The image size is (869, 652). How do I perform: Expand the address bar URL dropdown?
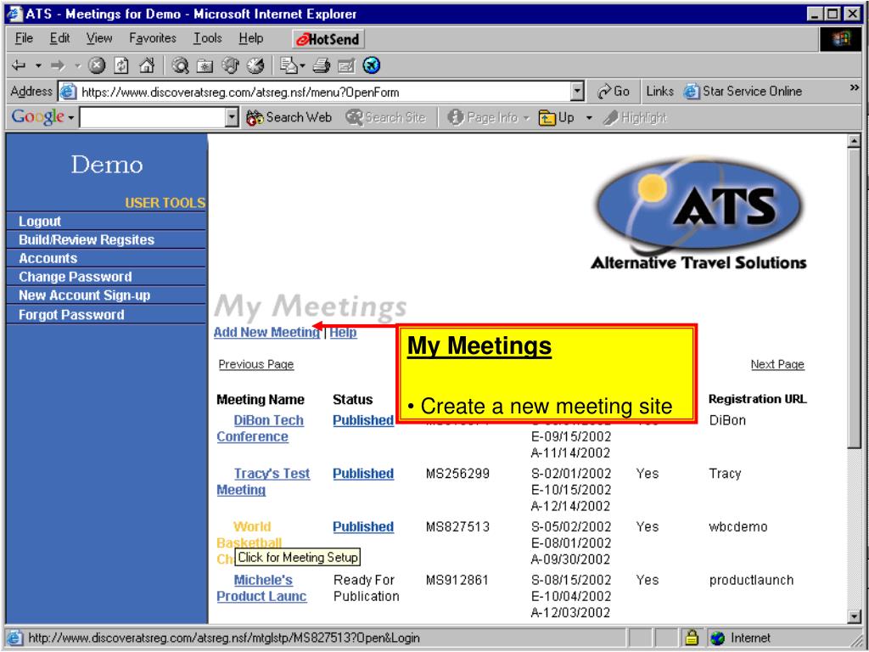pyautogui.click(x=577, y=92)
